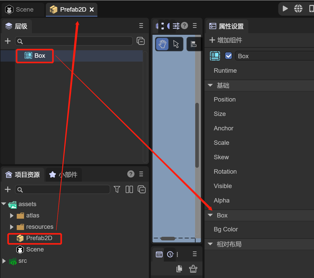Uncheck the Box node active checkbox
314x278 pixels.
[x=228, y=56]
